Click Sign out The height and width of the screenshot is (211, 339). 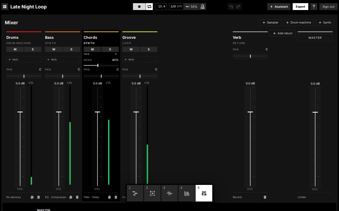click(328, 7)
